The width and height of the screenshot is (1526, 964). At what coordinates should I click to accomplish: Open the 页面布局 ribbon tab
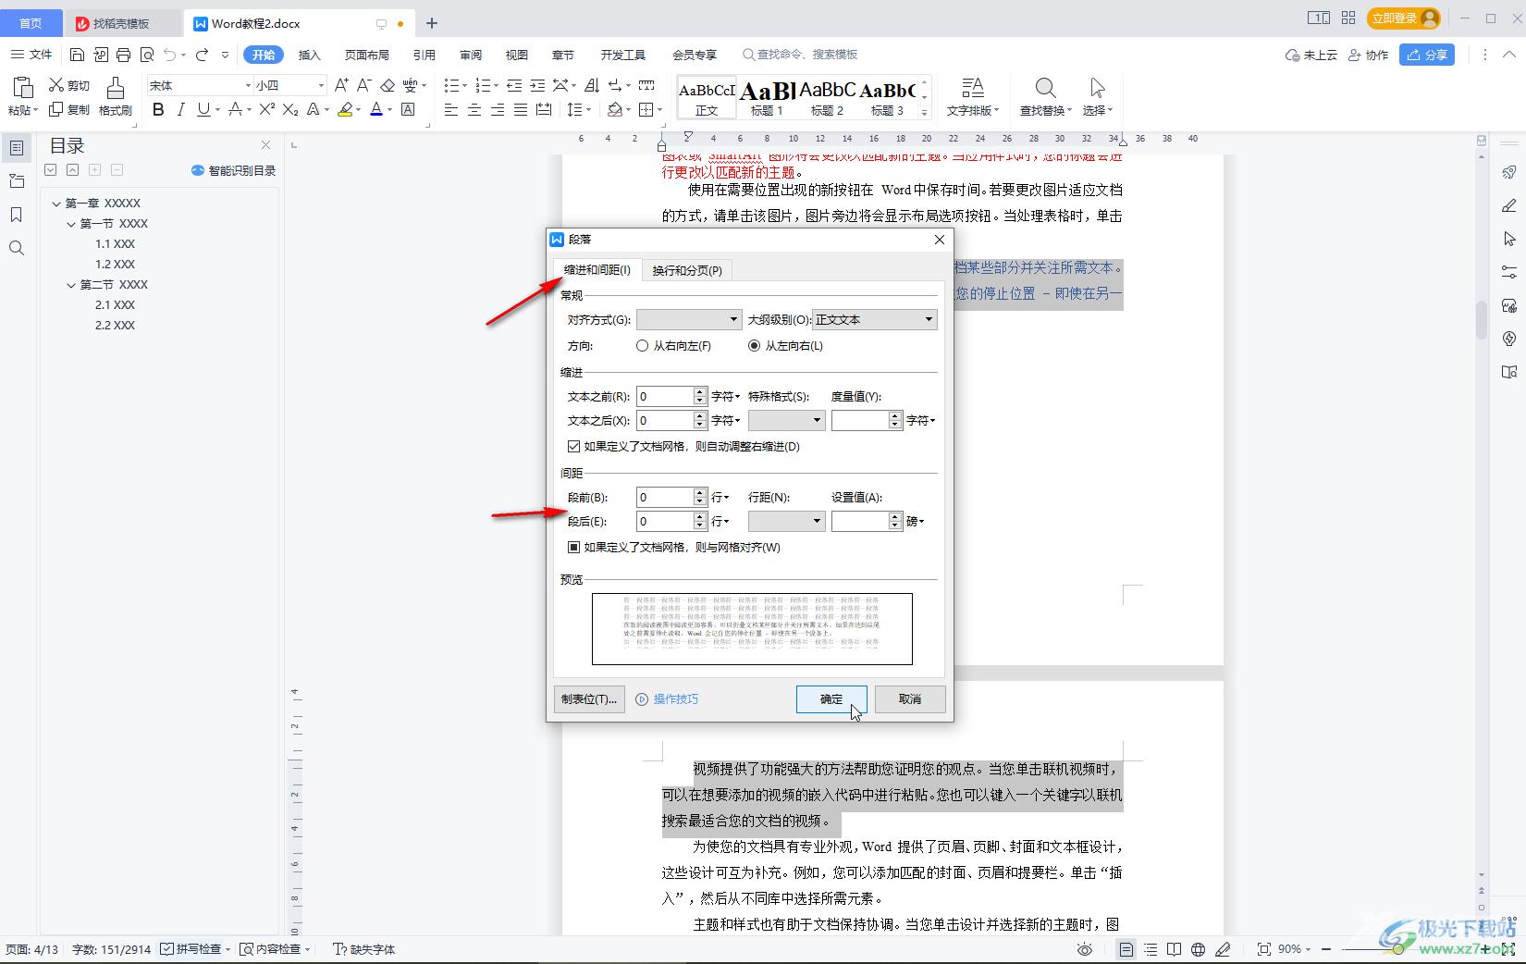(x=367, y=55)
